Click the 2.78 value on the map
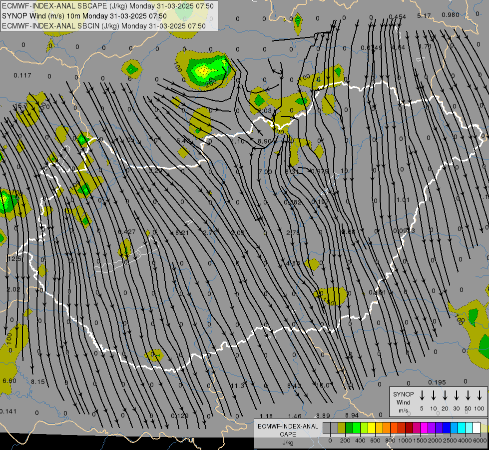 tap(293, 232)
